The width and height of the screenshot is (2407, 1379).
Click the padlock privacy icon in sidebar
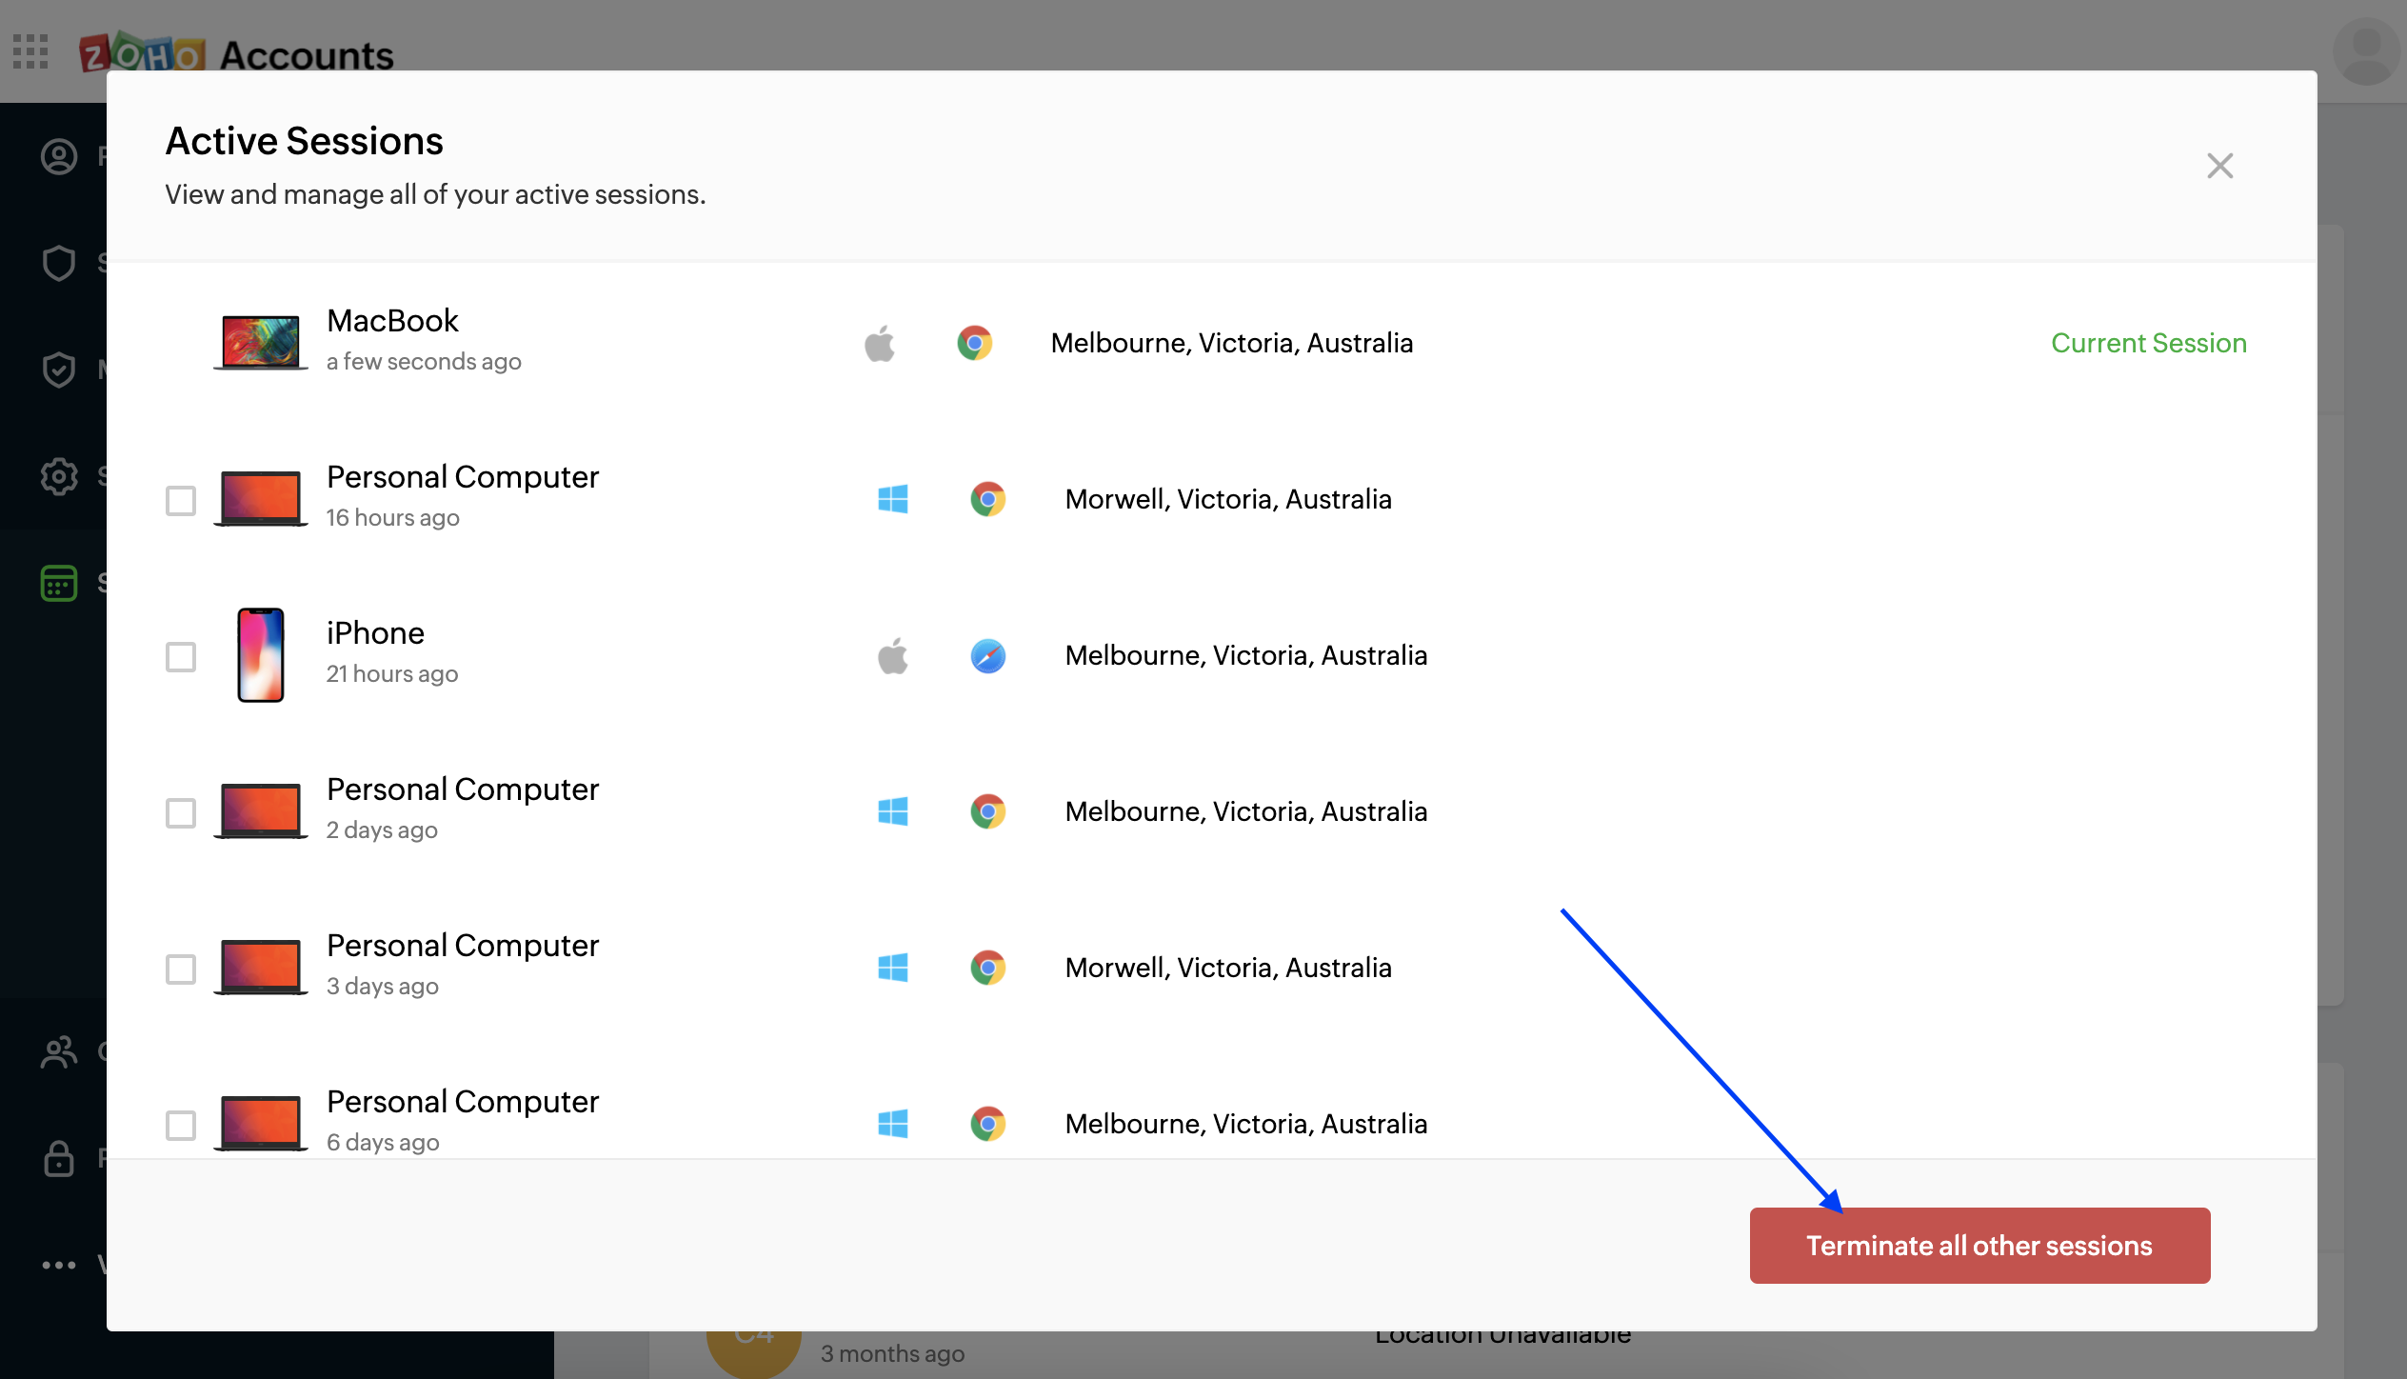tap(59, 1158)
